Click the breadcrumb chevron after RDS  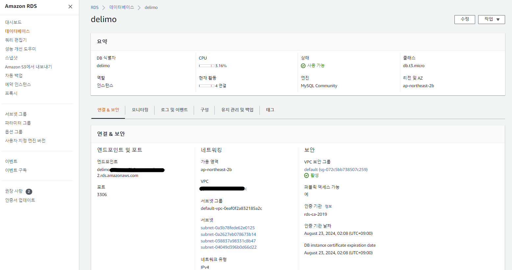pos(104,8)
